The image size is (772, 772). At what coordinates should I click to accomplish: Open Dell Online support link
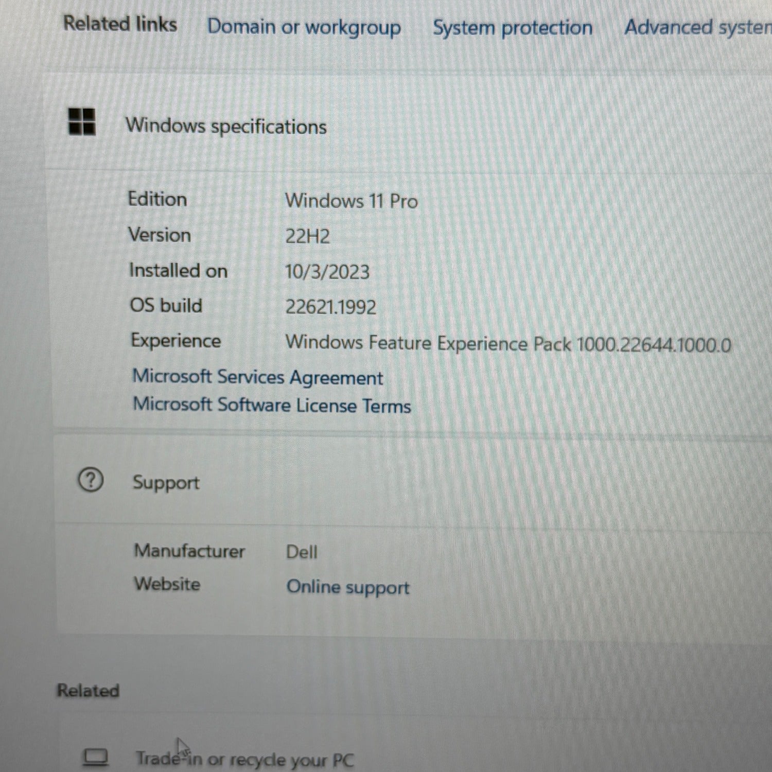click(x=348, y=587)
